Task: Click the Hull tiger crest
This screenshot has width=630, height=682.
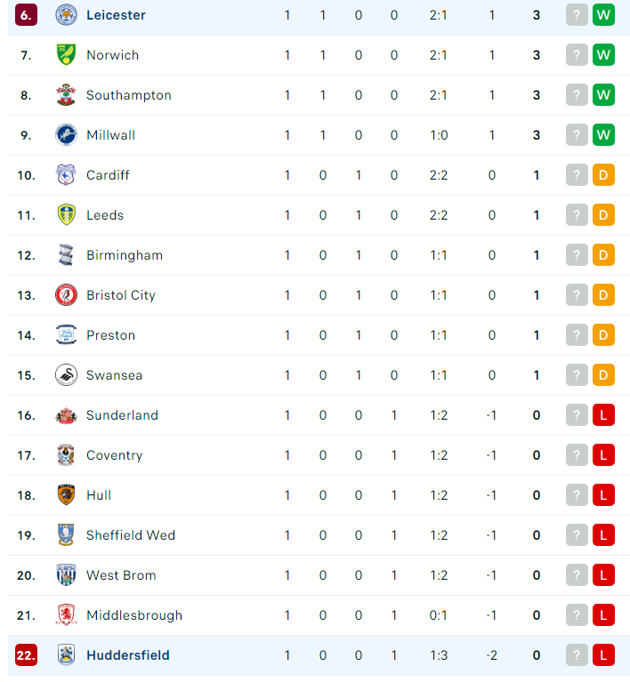Action: pos(66,495)
